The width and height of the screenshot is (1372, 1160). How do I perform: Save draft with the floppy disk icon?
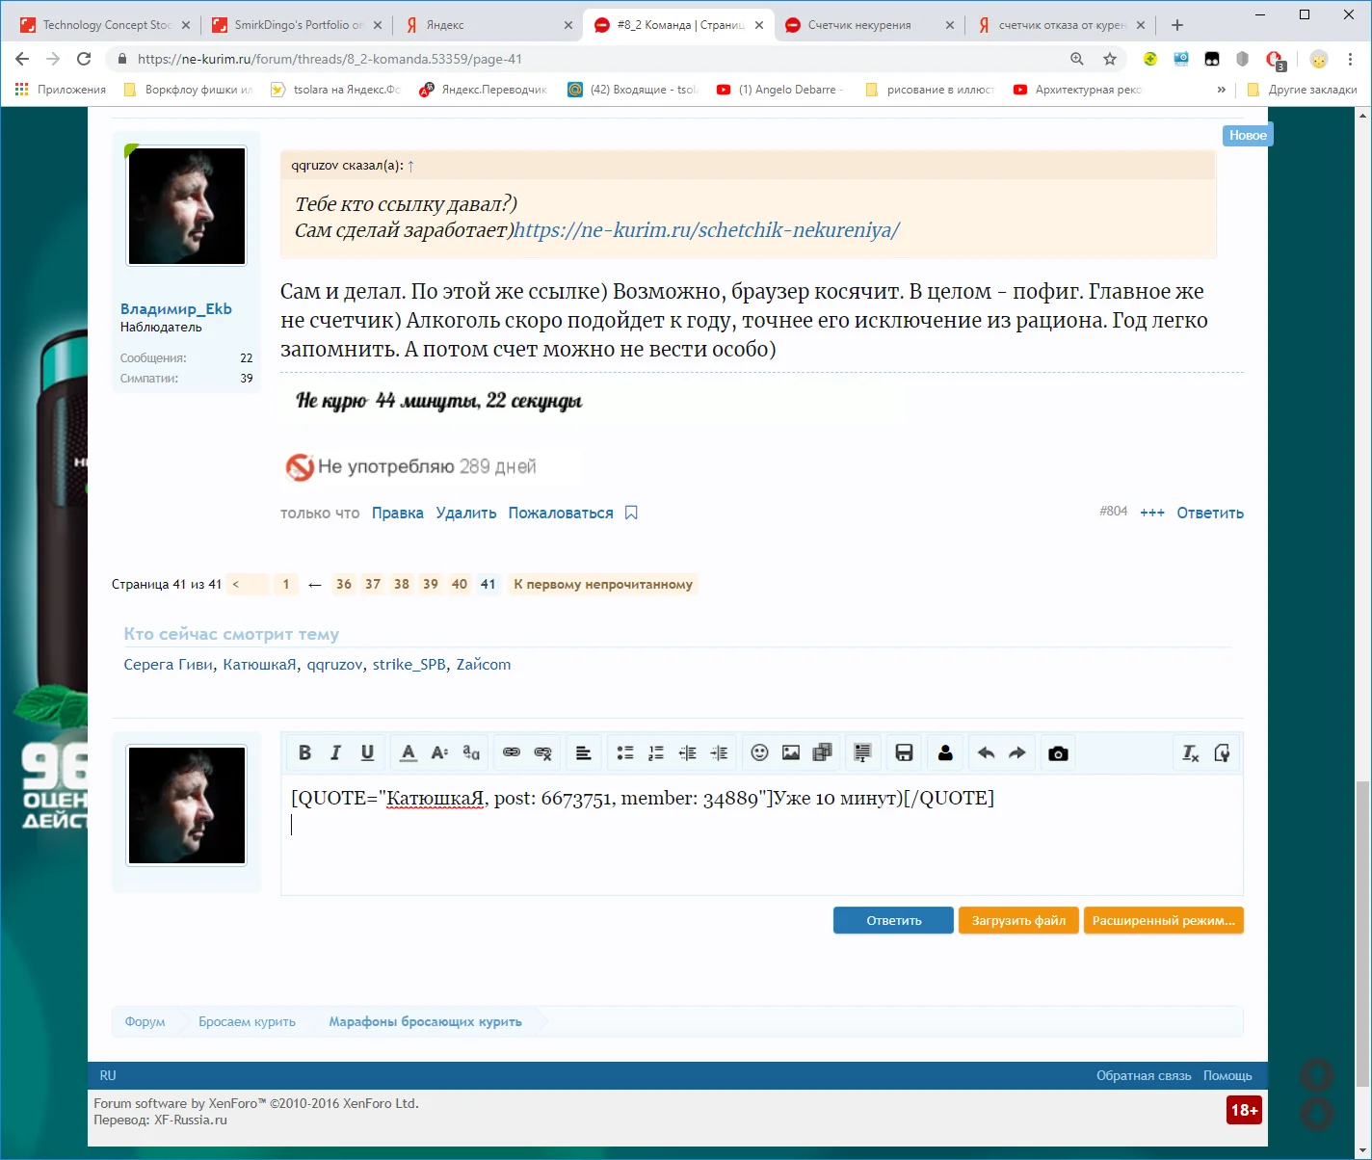(905, 753)
